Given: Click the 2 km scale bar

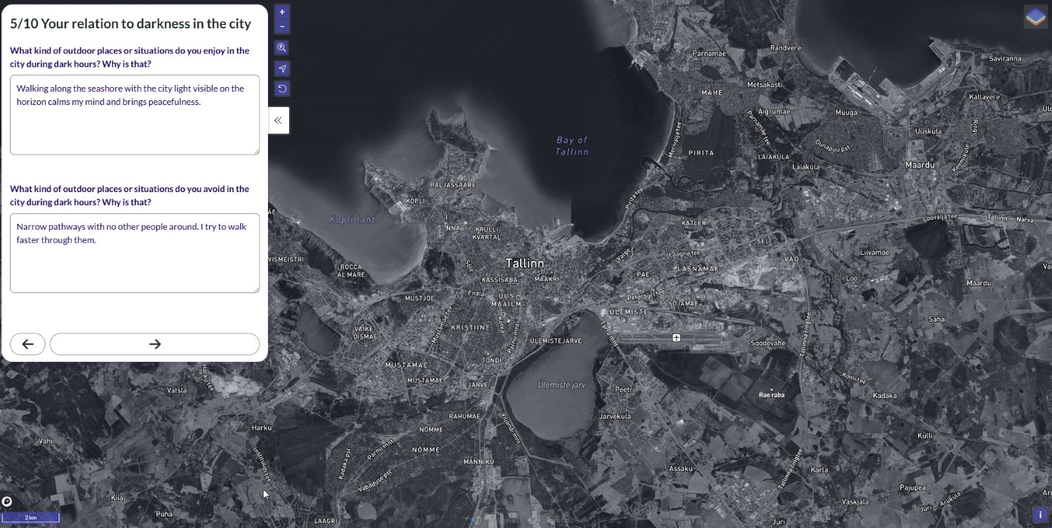Looking at the screenshot, I should click(x=30, y=517).
